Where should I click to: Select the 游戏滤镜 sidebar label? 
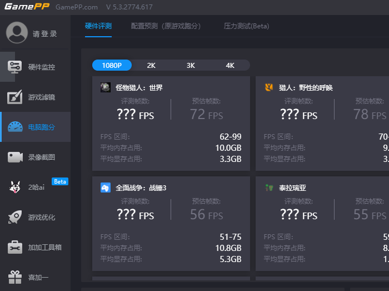tap(42, 97)
